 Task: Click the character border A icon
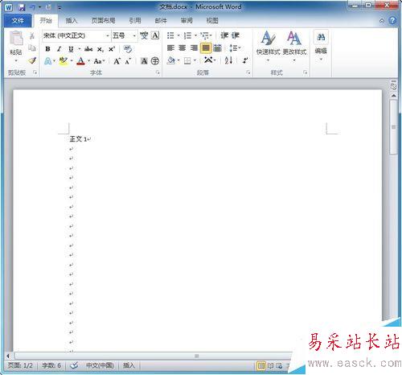point(155,35)
